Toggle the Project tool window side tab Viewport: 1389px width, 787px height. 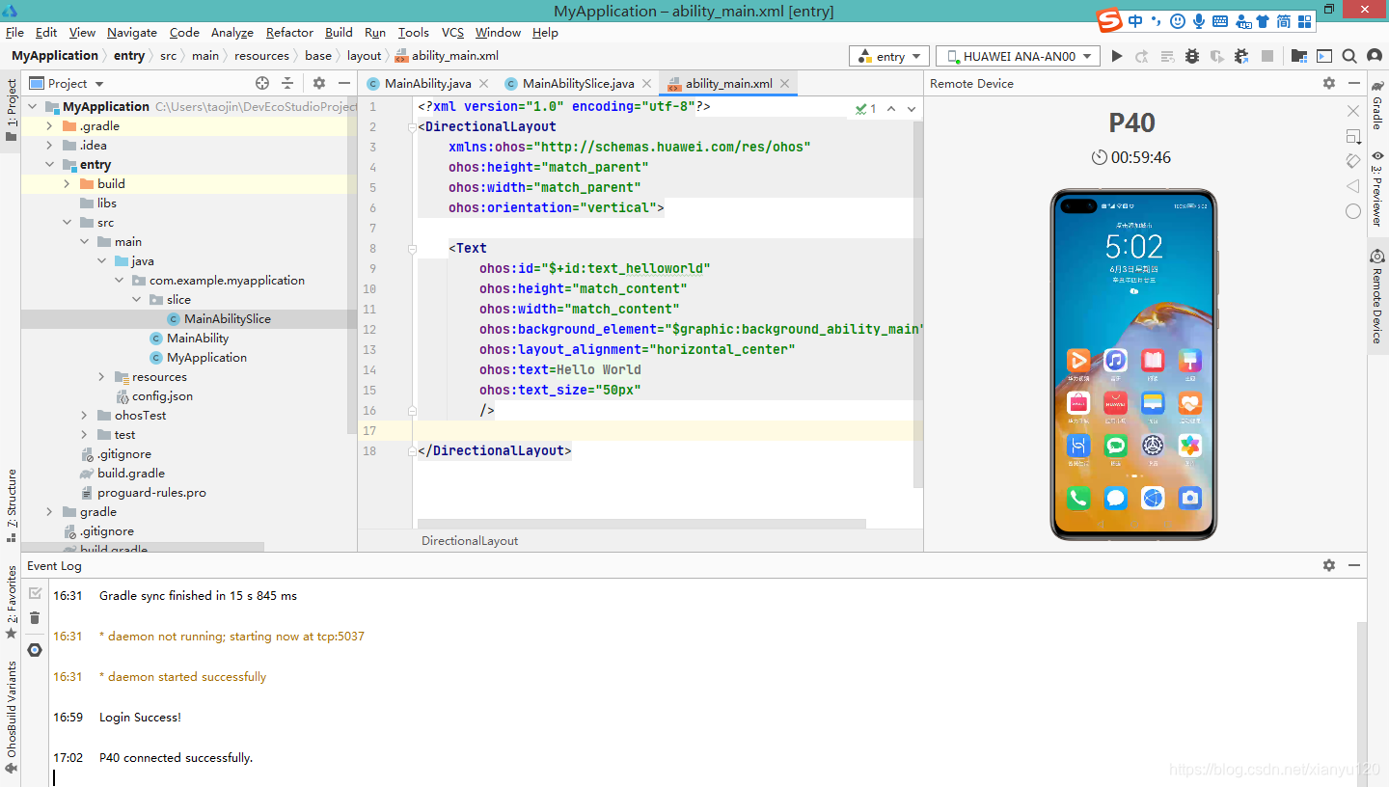point(11,110)
